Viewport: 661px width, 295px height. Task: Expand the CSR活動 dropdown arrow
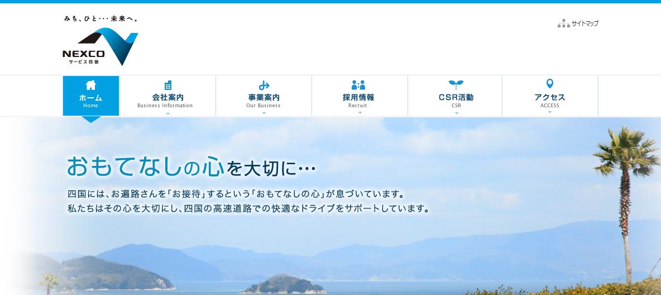tap(456, 113)
